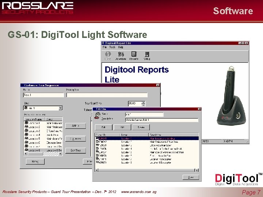Click the button icon of the Office Area Main Door row
Screen dimensions: 263x197
pos(97,145)
